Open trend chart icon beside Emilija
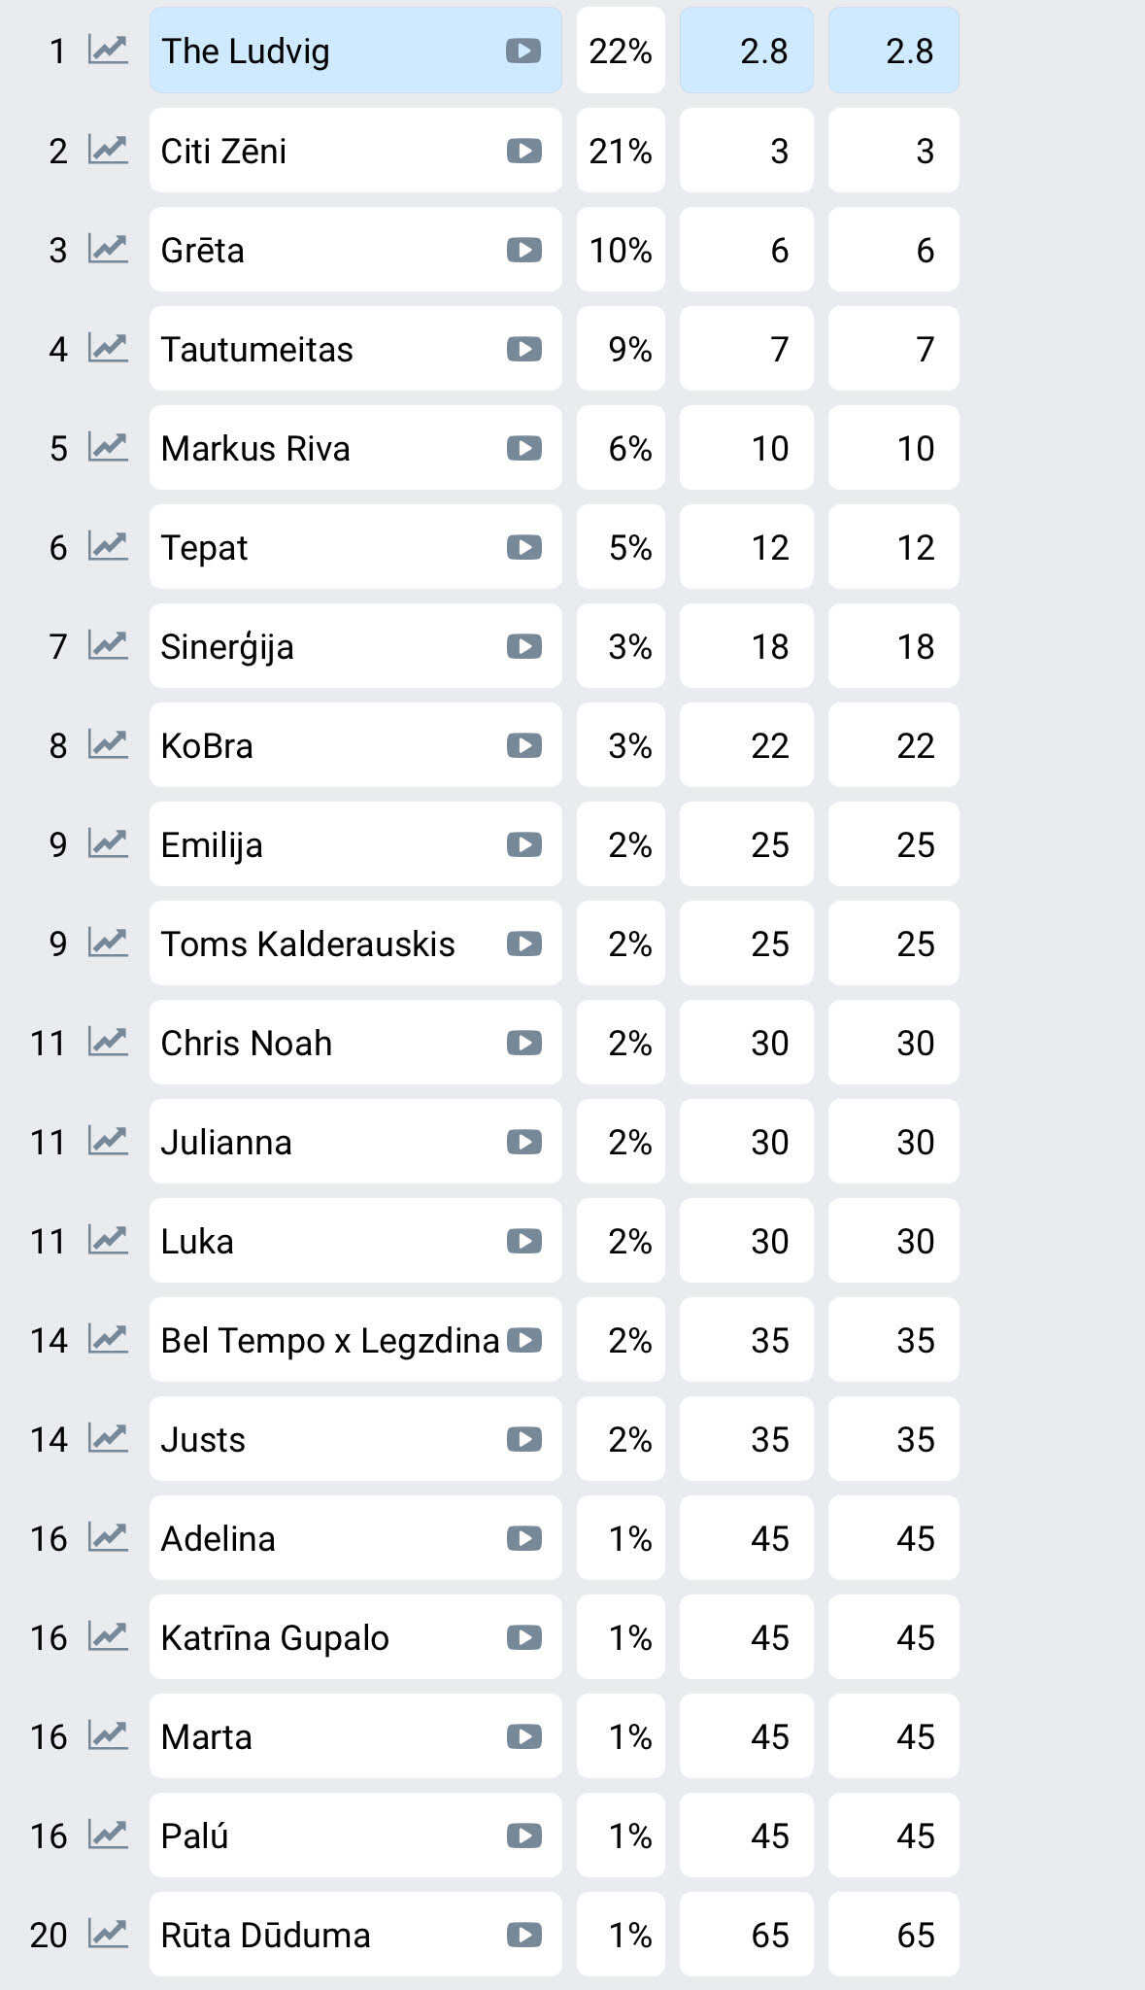The width and height of the screenshot is (1145, 1990). click(108, 843)
